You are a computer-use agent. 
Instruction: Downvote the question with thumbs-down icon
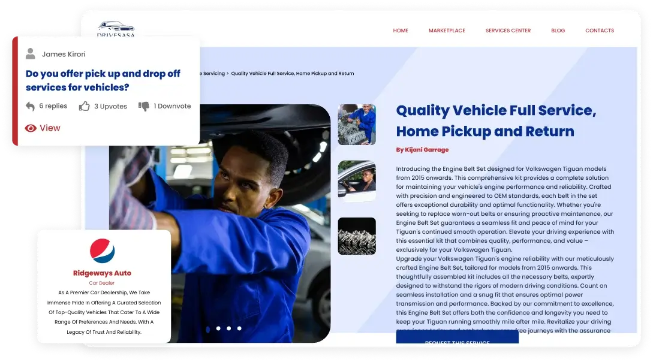point(144,106)
